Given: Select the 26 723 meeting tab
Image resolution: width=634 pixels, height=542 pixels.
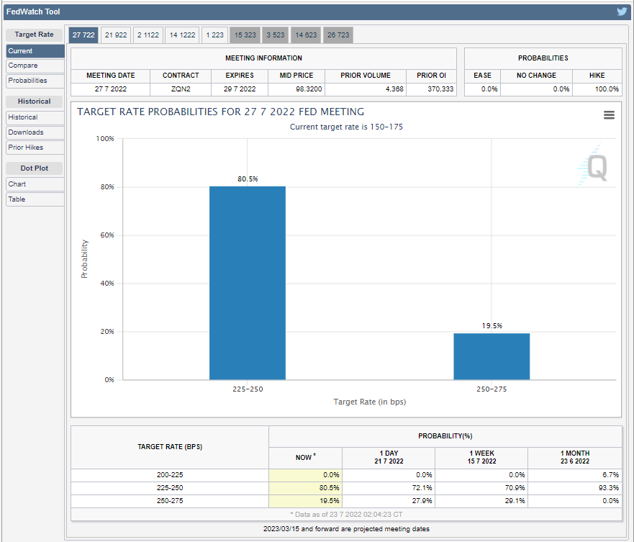Looking at the screenshot, I should 338,35.
